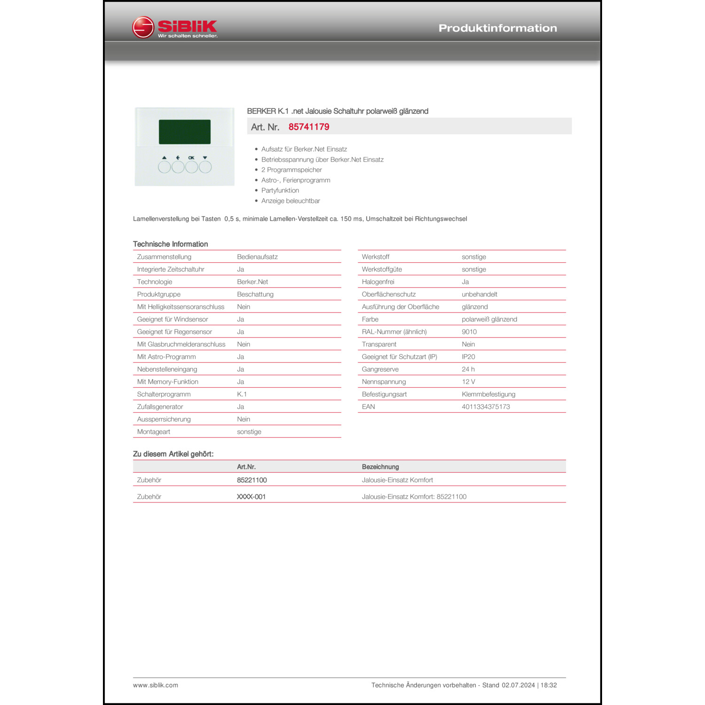Click the 'Mit Astro-Programm' label
Image resolution: width=705 pixels, height=705 pixels.
(x=166, y=357)
